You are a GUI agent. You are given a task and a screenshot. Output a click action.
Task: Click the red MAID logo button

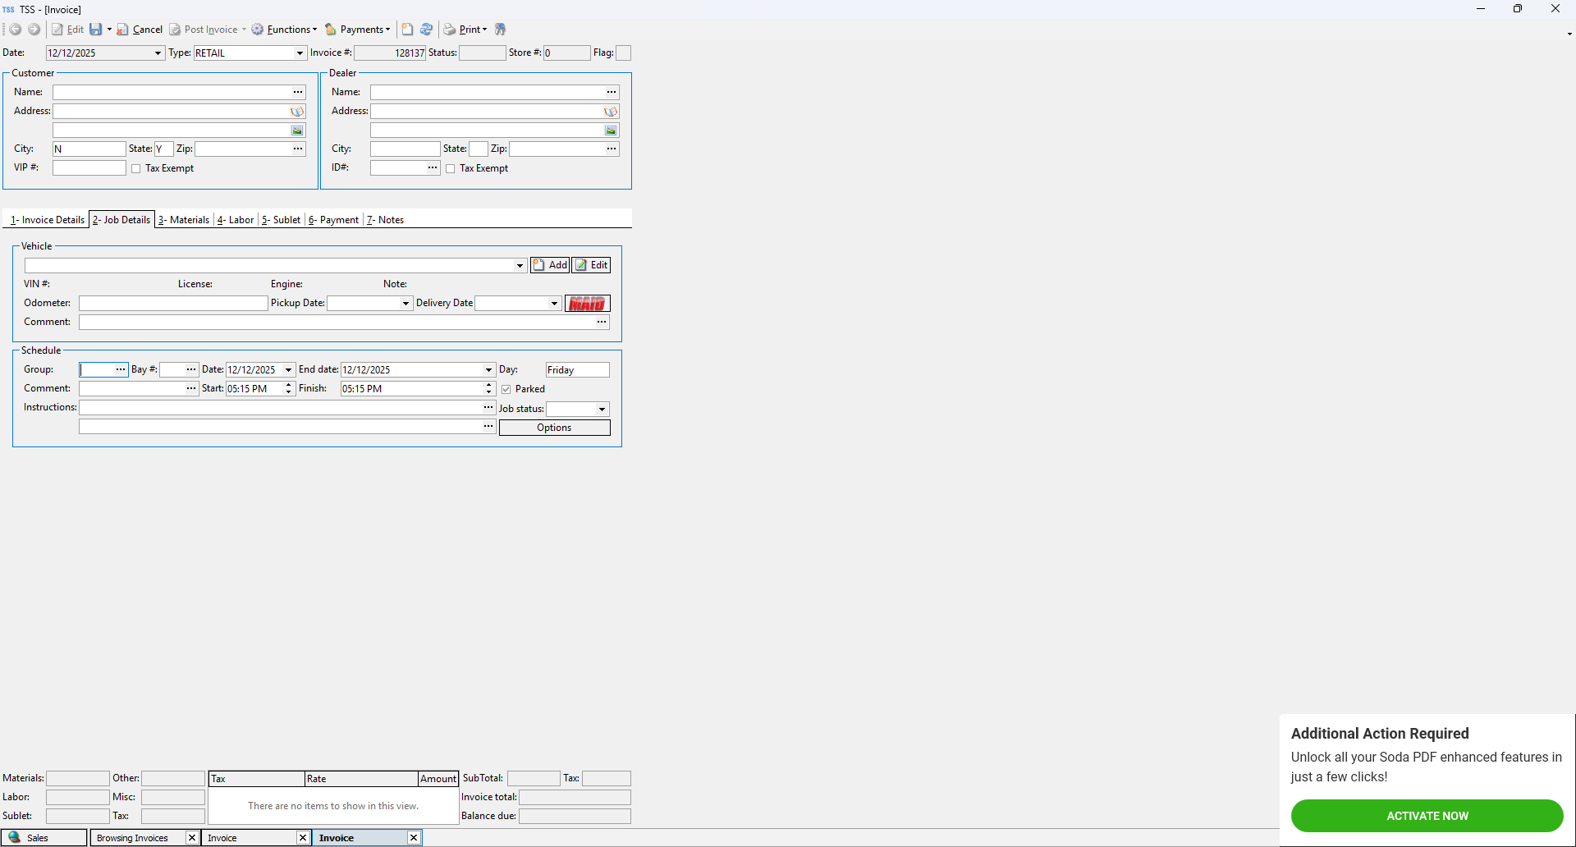tap(587, 304)
